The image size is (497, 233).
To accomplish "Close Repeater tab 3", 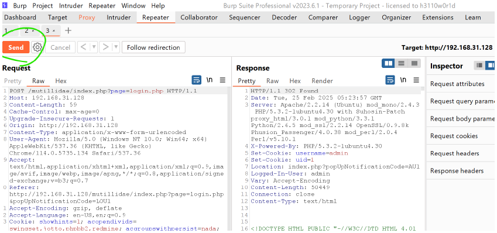I will click(x=54, y=31).
